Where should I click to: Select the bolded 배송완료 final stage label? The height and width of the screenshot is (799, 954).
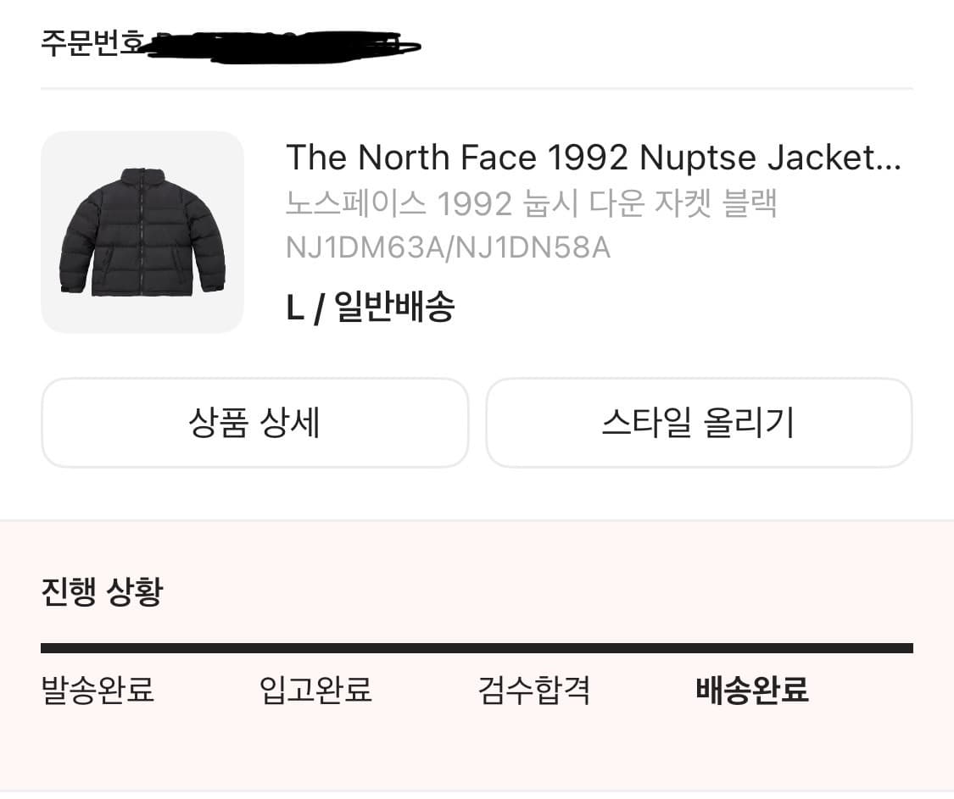click(753, 691)
